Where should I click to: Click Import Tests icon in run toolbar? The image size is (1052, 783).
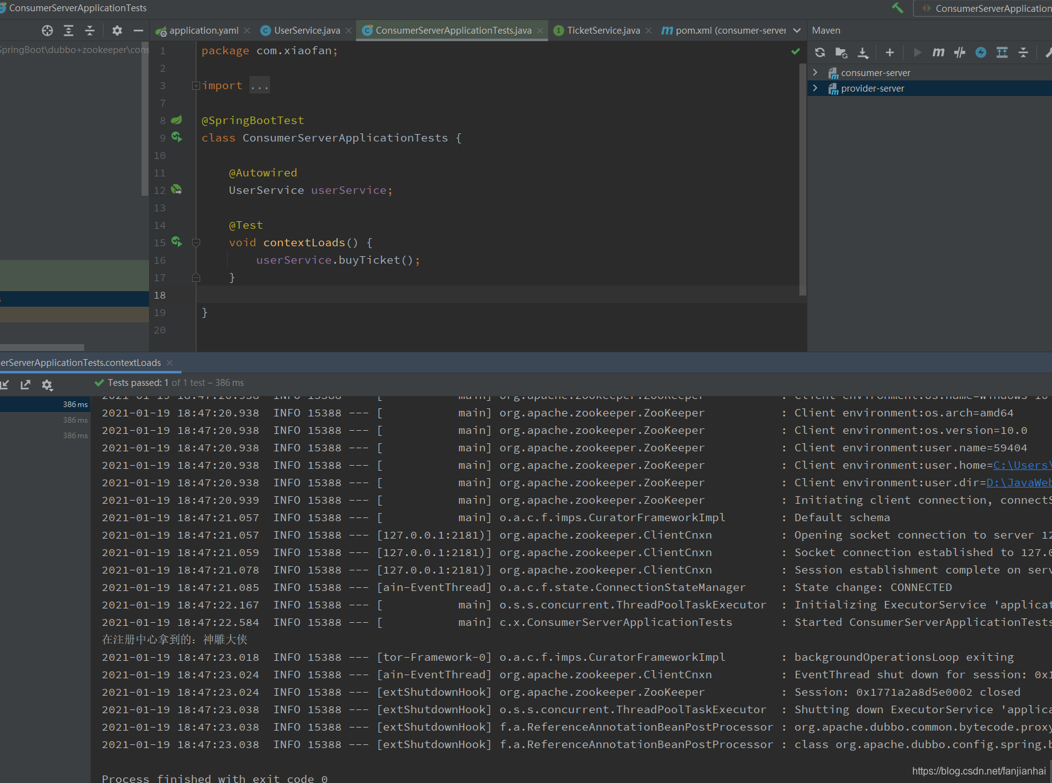coord(4,385)
